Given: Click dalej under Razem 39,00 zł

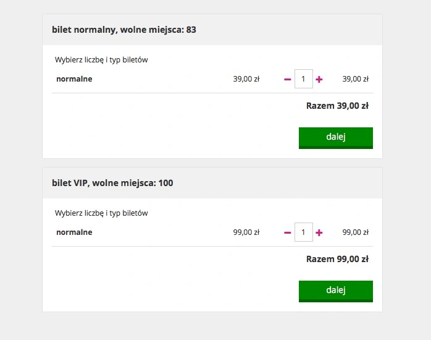Looking at the screenshot, I should [336, 138].
